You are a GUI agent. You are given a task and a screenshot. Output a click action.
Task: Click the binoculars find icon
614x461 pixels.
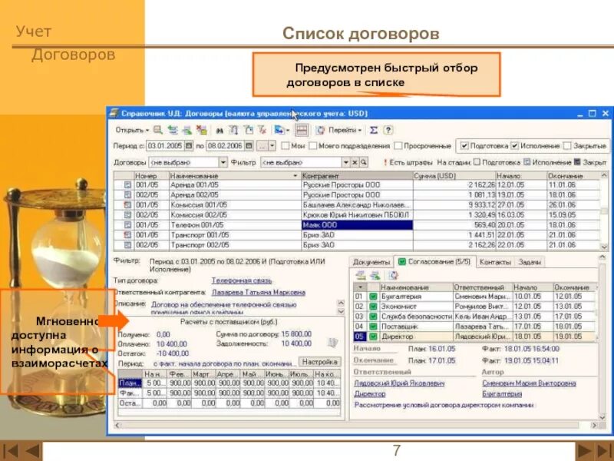click(x=220, y=130)
